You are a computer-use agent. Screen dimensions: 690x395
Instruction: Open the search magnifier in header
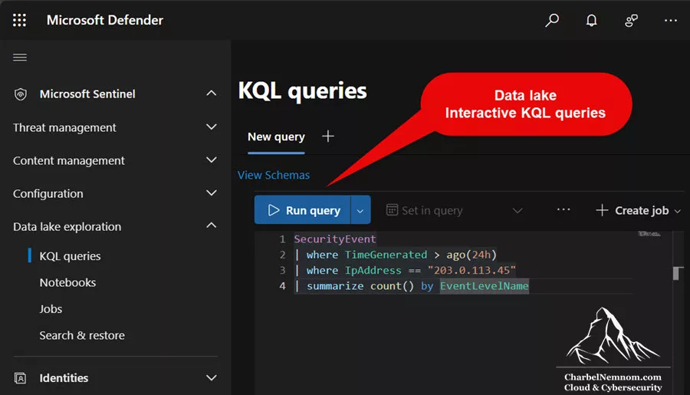click(x=552, y=20)
